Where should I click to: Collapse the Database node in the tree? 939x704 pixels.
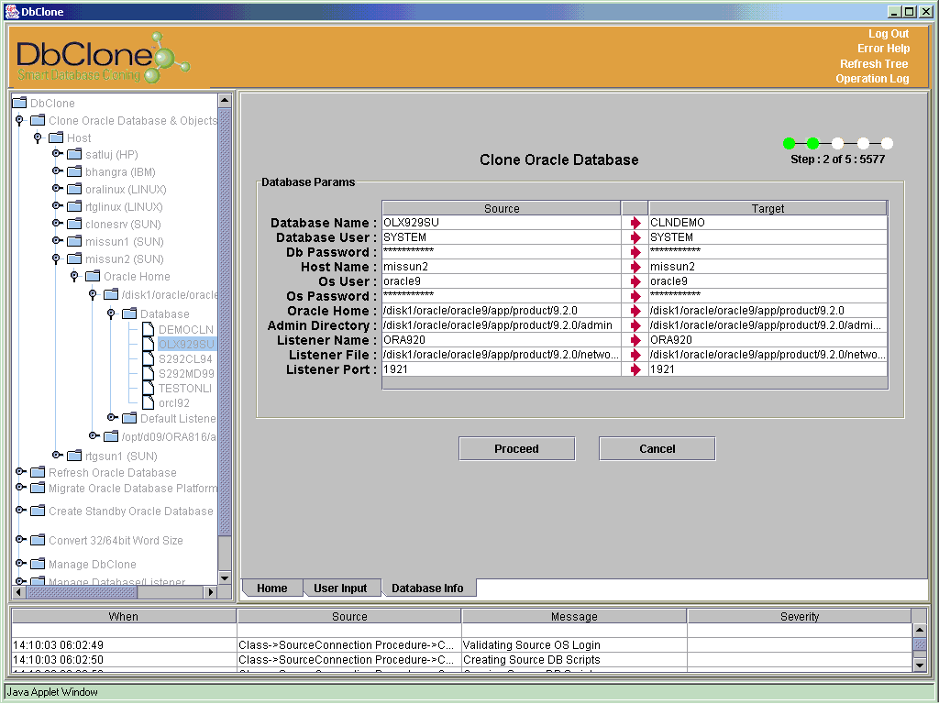tap(111, 313)
